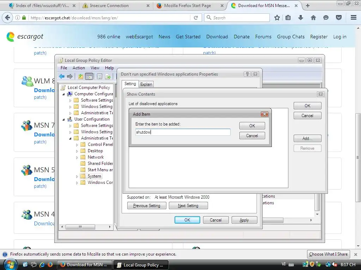
Task: Click the item text field containing shutdow
Action: 183,132
